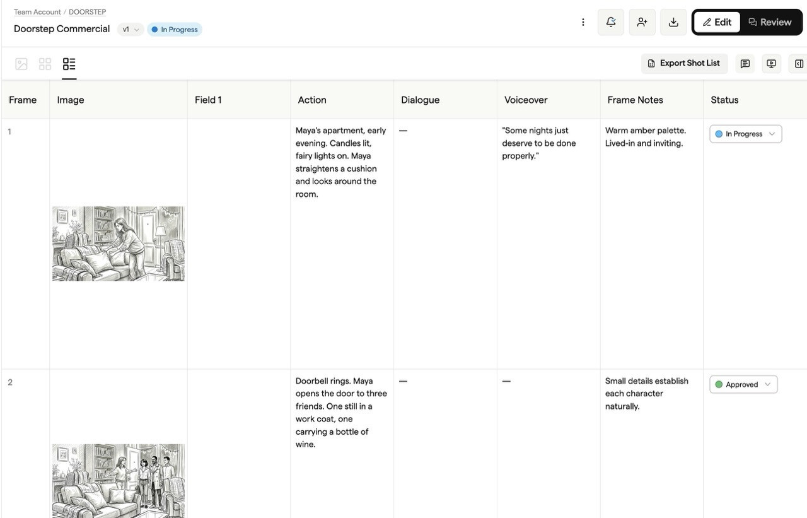Open Team Account breadcrumb link
Screen dimensions: 807x518
click(37, 12)
